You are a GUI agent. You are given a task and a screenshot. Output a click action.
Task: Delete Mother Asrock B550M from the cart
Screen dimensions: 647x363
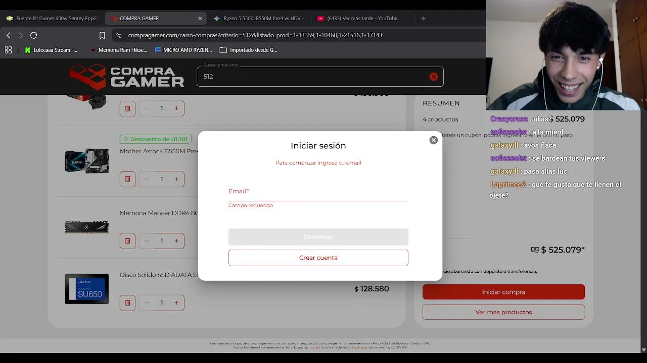tap(127, 179)
